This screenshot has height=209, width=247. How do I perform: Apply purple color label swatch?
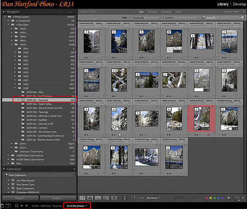click(222, 198)
